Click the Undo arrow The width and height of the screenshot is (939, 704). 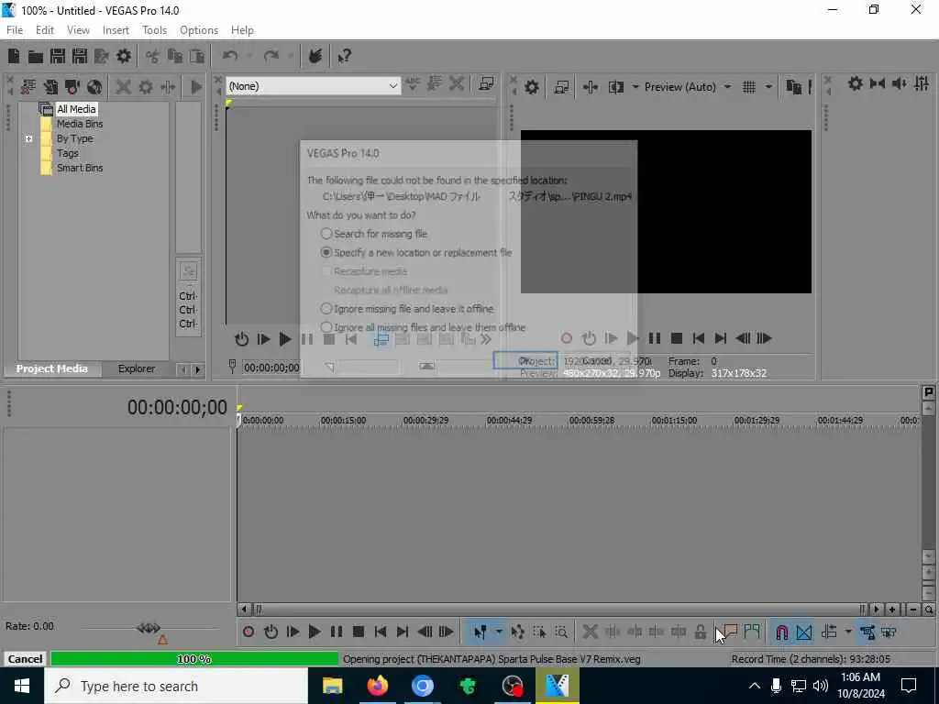pyautogui.click(x=230, y=56)
